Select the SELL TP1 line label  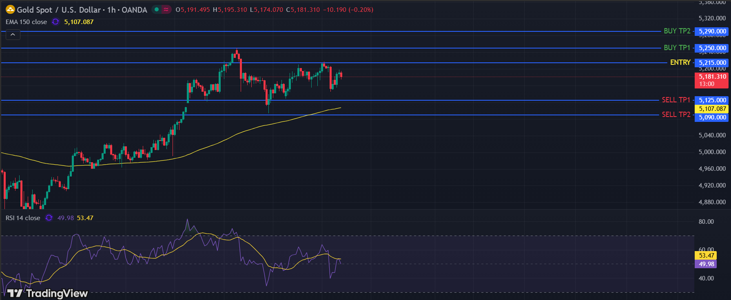point(676,100)
